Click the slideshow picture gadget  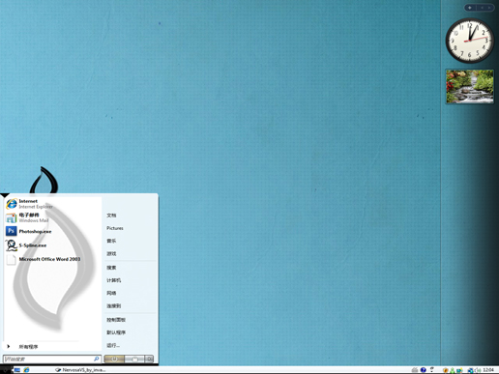pyautogui.click(x=469, y=86)
